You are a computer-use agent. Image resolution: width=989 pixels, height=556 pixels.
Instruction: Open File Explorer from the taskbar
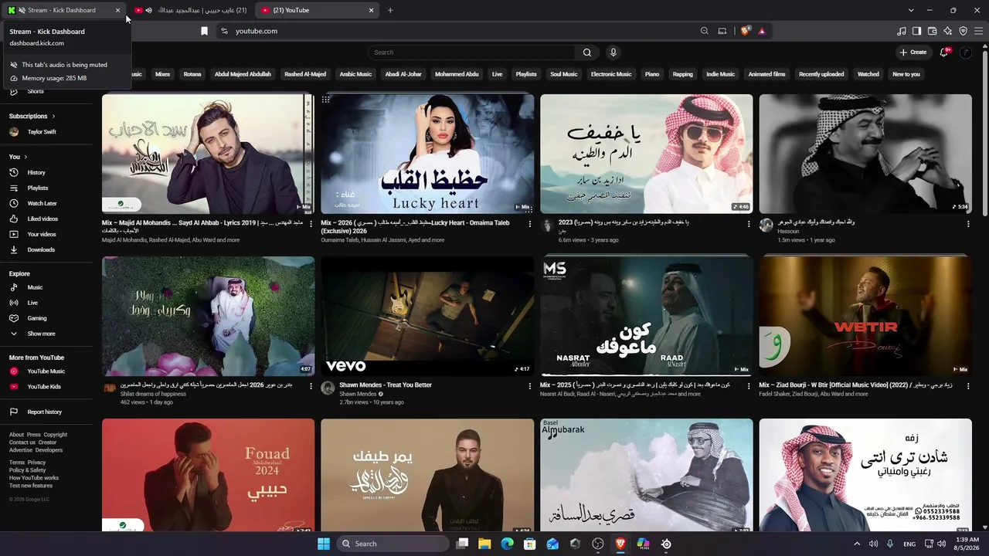click(x=484, y=544)
